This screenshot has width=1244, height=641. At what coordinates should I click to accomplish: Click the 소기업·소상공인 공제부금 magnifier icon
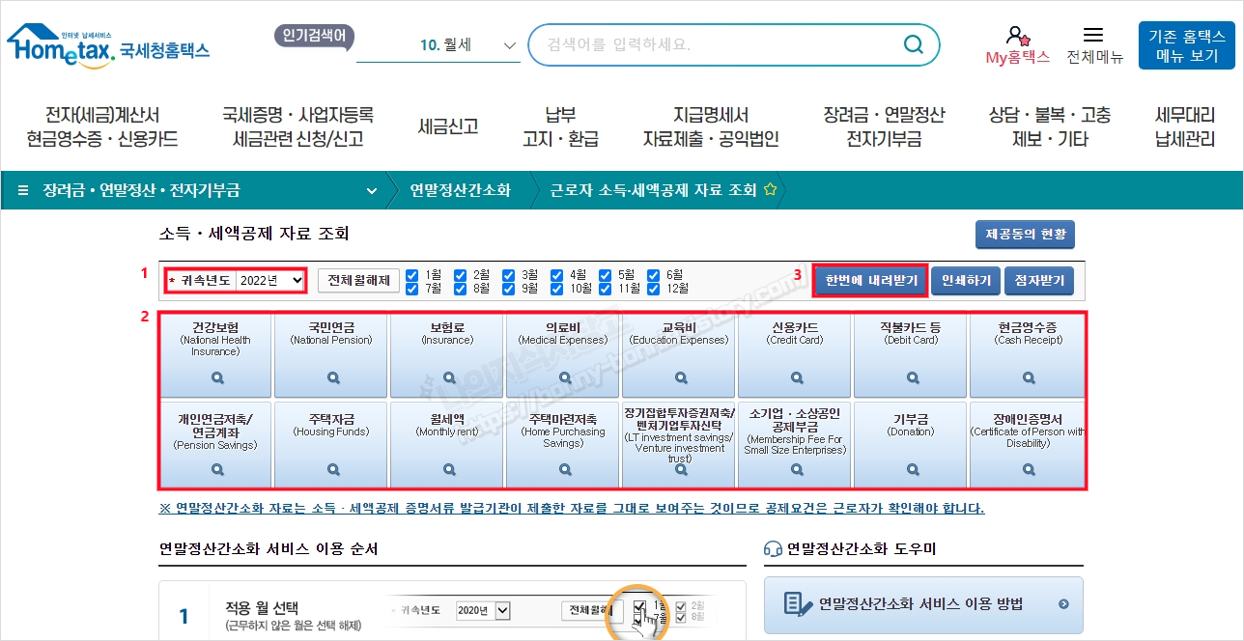[x=797, y=470]
